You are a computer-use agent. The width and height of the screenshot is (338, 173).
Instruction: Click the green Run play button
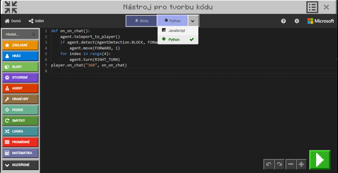pos(320,160)
